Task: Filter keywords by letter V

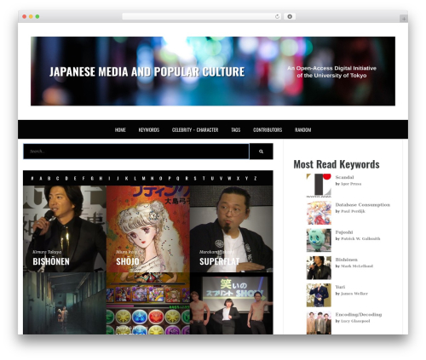Action: pyautogui.click(x=221, y=179)
